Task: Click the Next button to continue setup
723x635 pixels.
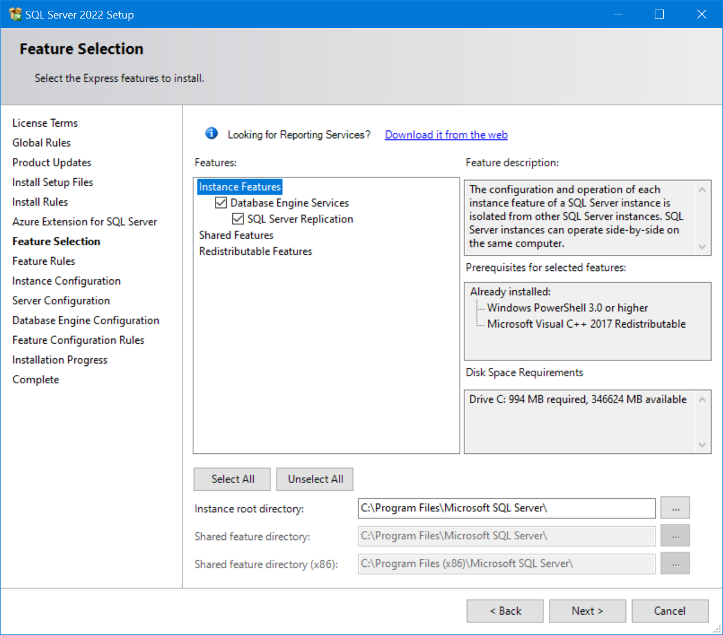Action: [x=587, y=610]
